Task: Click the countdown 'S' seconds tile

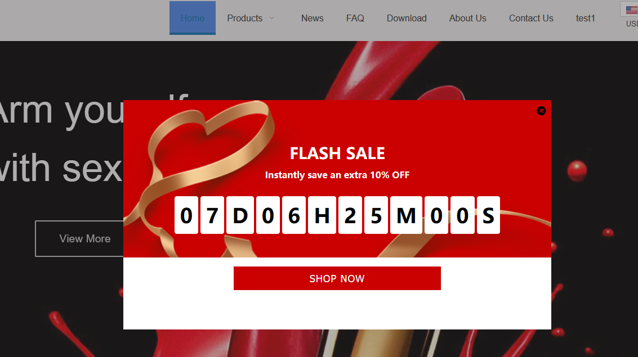Action: tap(488, 215)
